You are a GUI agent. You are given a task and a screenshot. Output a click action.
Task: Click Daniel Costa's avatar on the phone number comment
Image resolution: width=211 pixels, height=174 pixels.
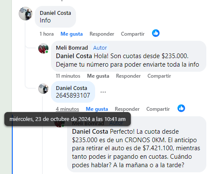coord(43,89)
